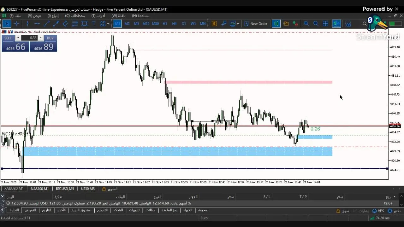The height and width of the screenshot is (227, 404).
Task: Open the إدراج (Insert) menu
Action: point(53,15)
